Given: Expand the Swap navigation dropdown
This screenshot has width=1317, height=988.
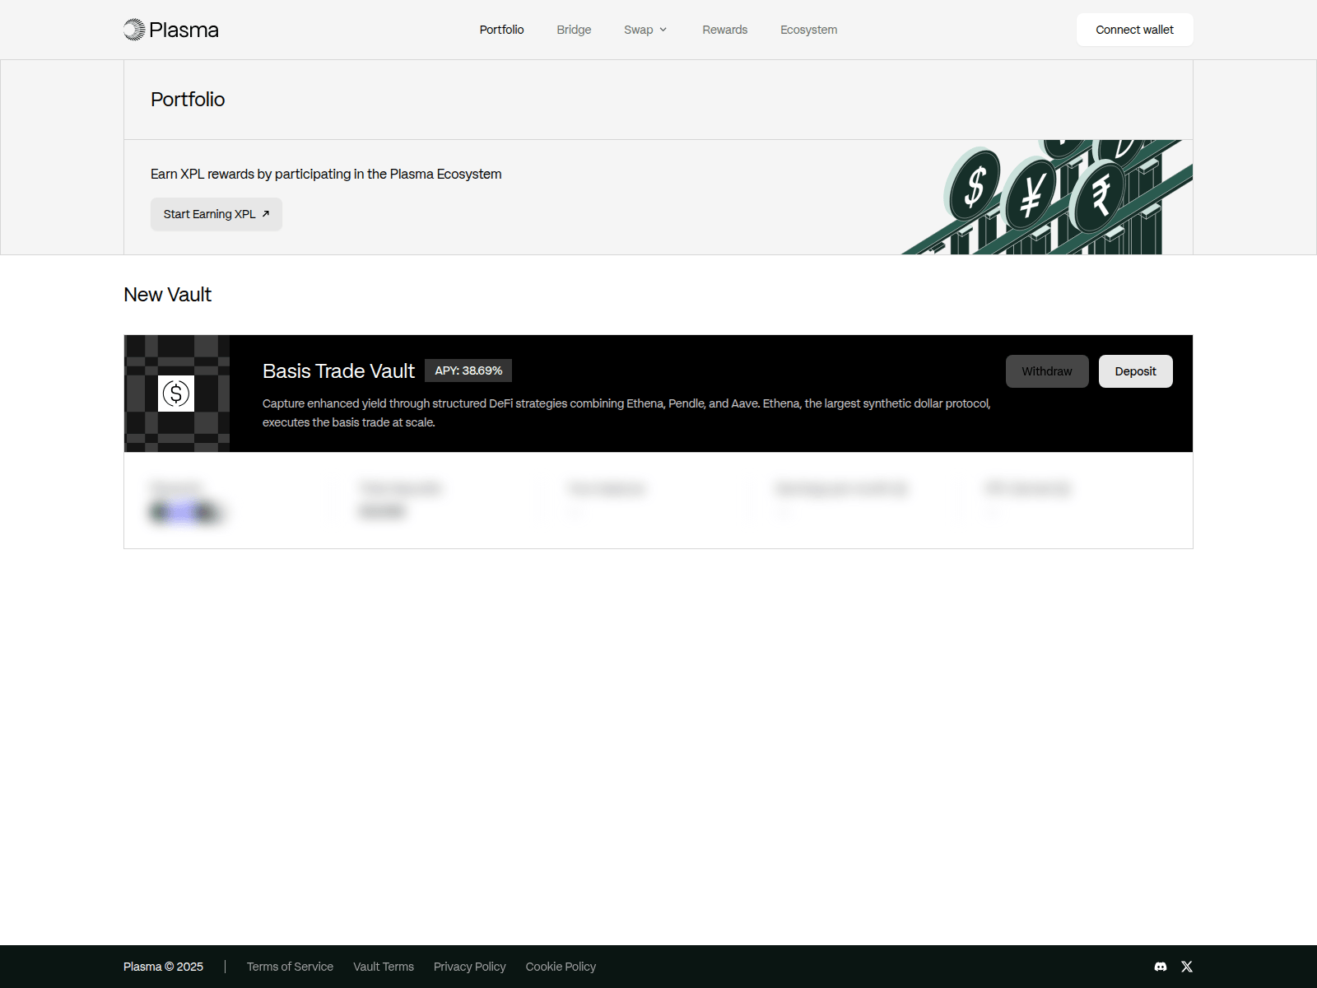Looking at the screenshot, I should coord(645,30).
